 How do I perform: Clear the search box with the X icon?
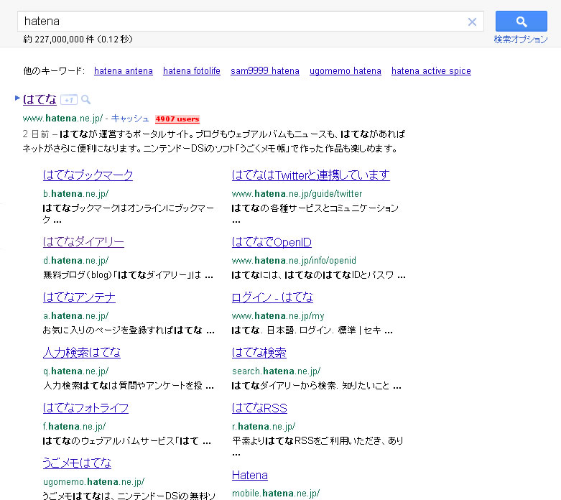472,22
